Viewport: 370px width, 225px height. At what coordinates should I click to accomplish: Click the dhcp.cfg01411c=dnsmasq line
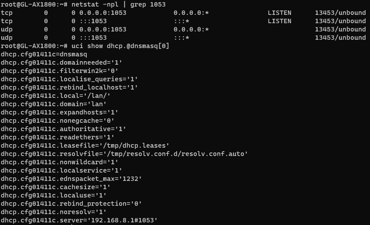click(x=44, y=54)
